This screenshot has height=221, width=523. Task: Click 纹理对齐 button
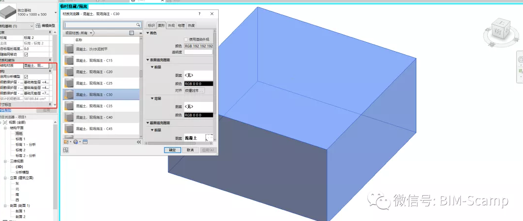point(194,91)
